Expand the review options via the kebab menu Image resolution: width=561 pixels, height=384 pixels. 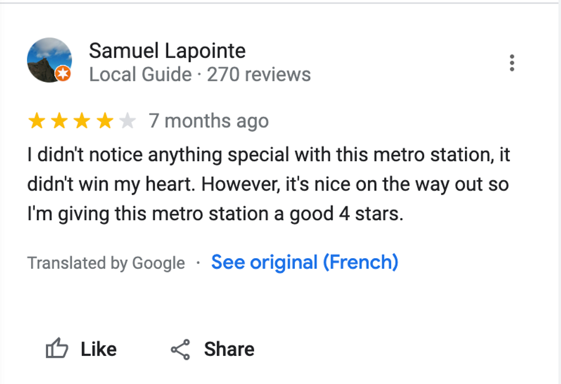(x=512, y=63)
